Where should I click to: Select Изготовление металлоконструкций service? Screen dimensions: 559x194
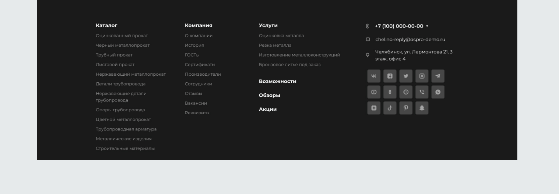click(299, 55)
